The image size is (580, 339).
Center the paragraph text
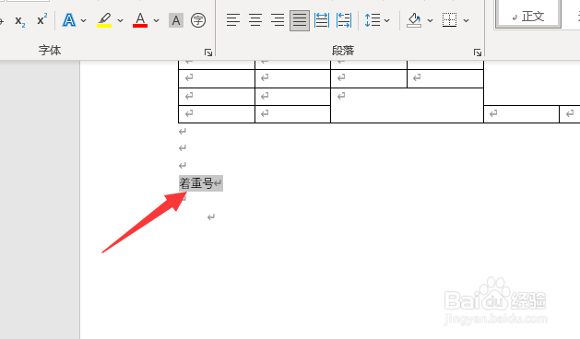(x=255, y=20)
